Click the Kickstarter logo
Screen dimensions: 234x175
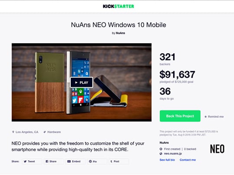tap(119, 6)
